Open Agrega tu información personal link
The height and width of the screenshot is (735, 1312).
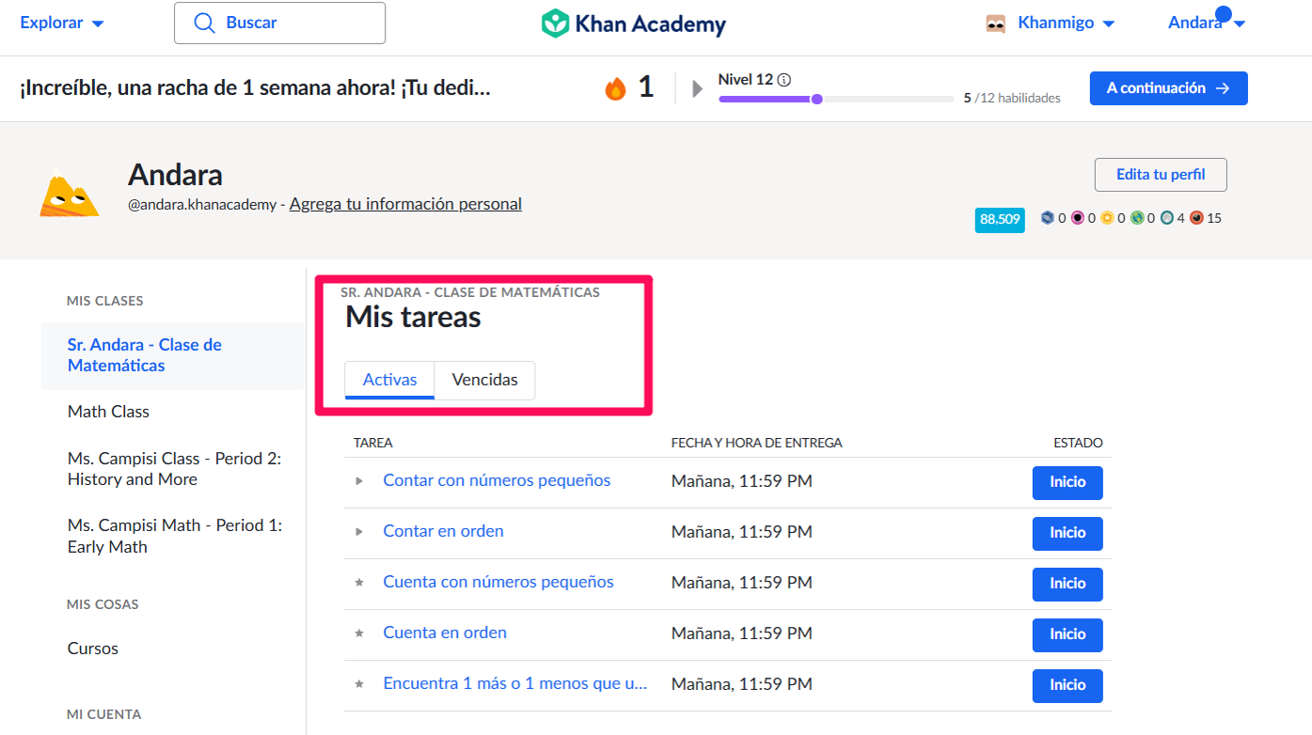pyautogui.click(x=405, y=204)
